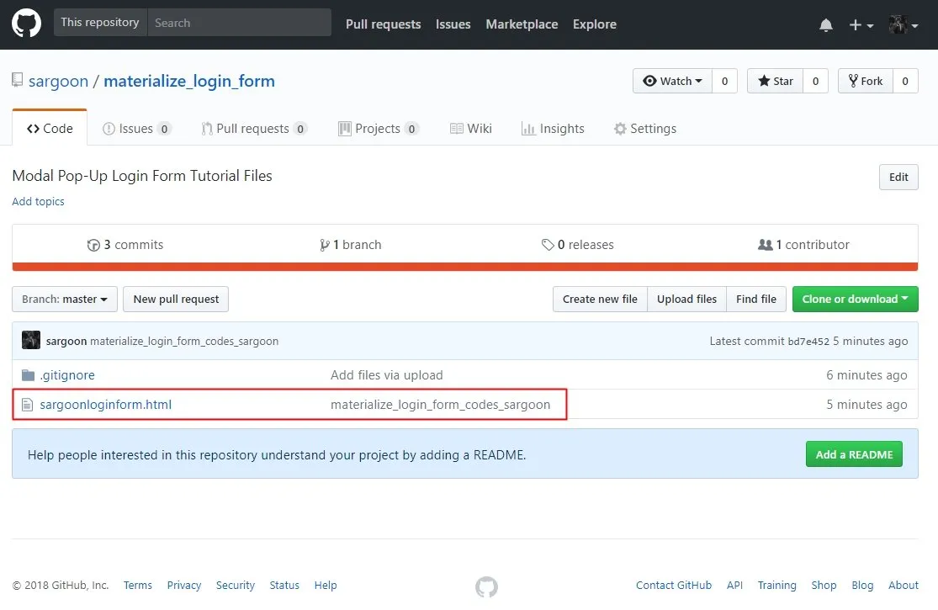Viewport: 938px width, 610px height.
Task: Open Status footer link
Action: coord(284,585)
